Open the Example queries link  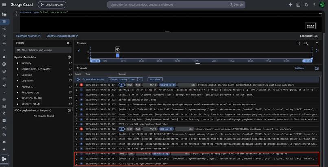pyautogui.click(x=28, y=36)
